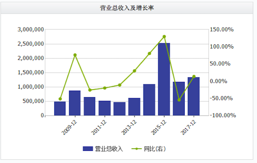Select the tallest bar for 2015-12
This screenshot has width=257, height=163.
164,79
